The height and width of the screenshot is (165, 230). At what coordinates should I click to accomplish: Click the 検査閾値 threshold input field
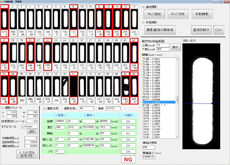coord(32,121)
